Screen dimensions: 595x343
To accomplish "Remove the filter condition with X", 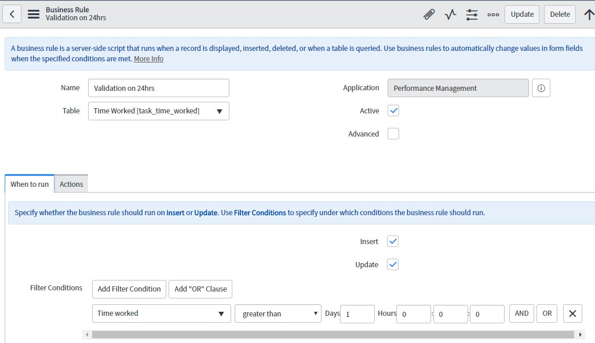I will tap(572, 314).
